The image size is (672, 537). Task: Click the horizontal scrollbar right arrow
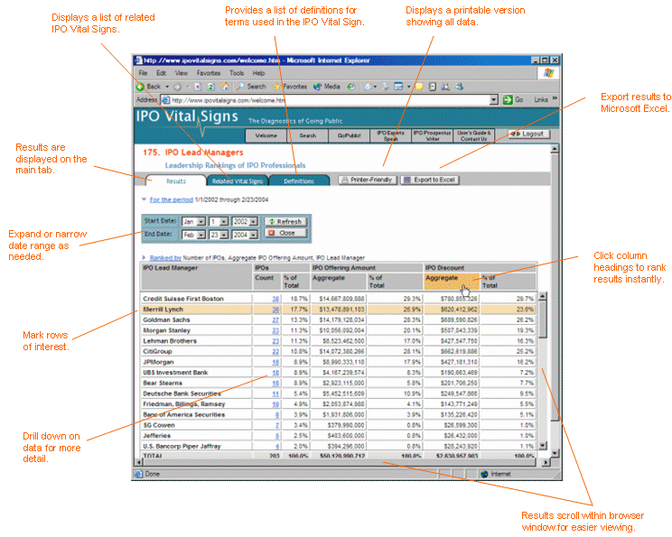[546, 462]
